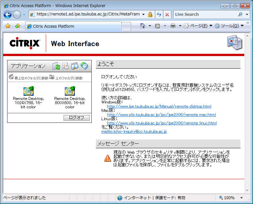Click inside the Live Search box
This screenshot has width=253, height=204.
coord(205,14)
